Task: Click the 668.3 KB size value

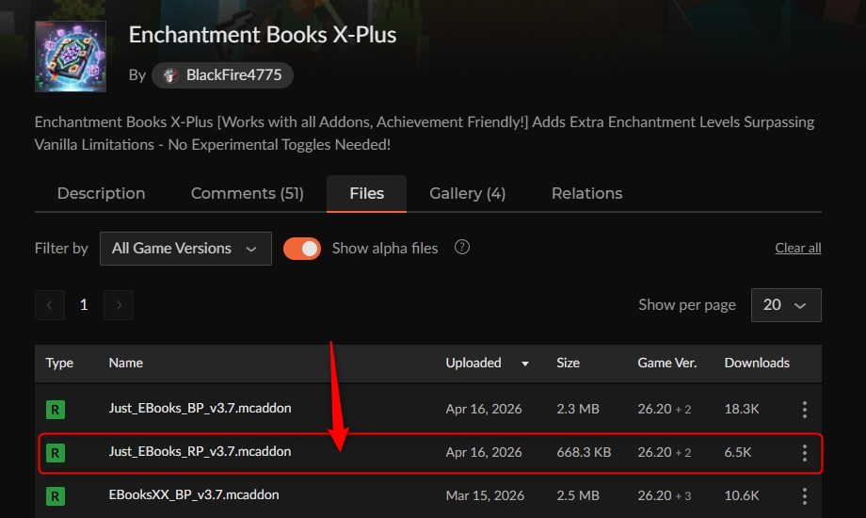Action: tap(584, 452)
